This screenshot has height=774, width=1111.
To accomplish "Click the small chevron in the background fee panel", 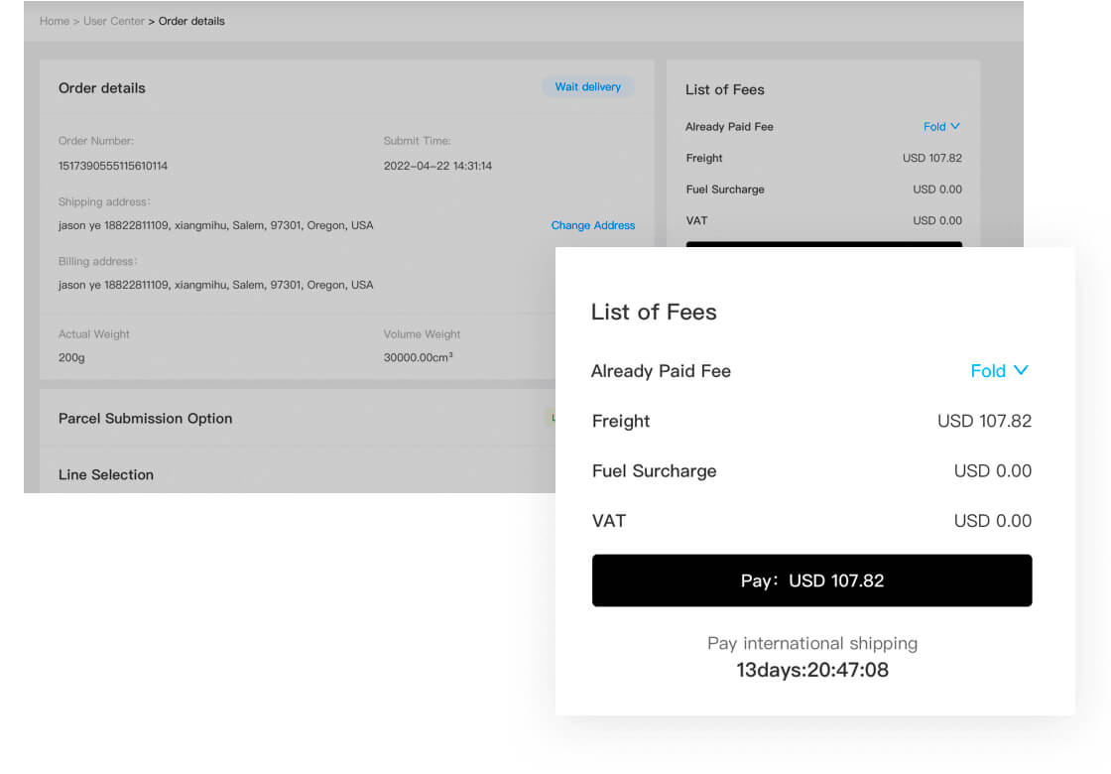I will coord(955,126).
